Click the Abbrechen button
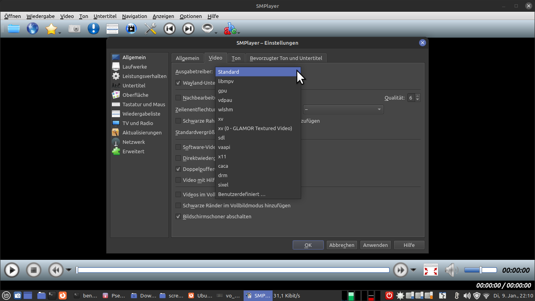This screenshot has height=301, width=535. [x=342, y=245]
